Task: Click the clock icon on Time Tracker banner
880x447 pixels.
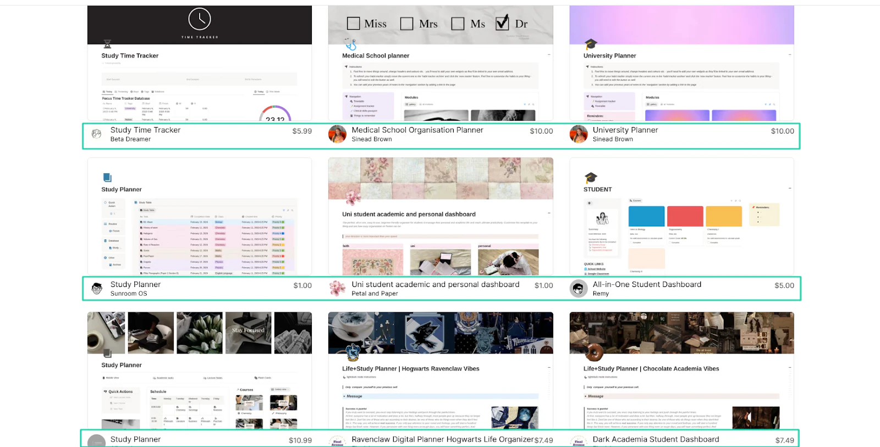Action: coord(200,19)
